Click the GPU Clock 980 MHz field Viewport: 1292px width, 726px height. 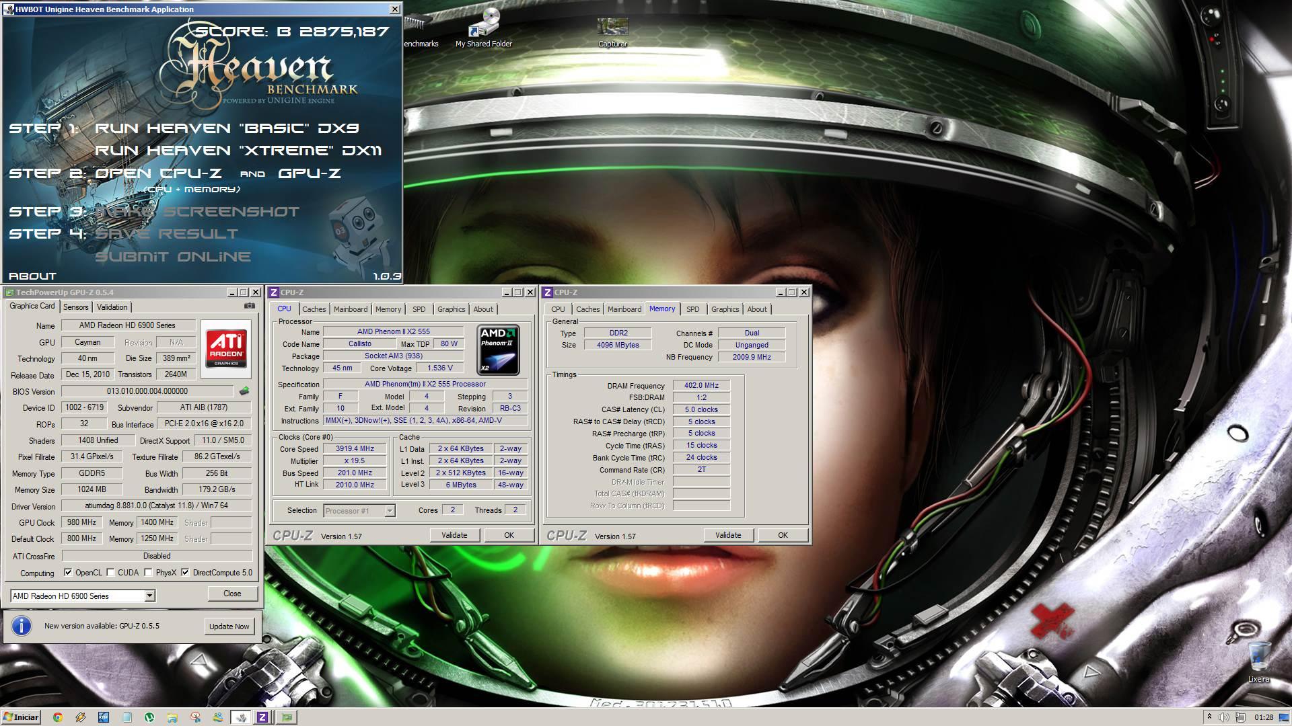pos(82,522)
